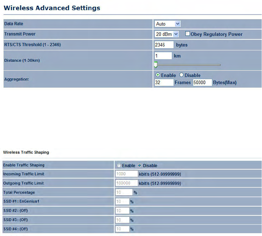This screenshot has height=236, width=262.
Task: Click the Wireless Traffic Shaping heading
Action: click(x=26, y=152)
